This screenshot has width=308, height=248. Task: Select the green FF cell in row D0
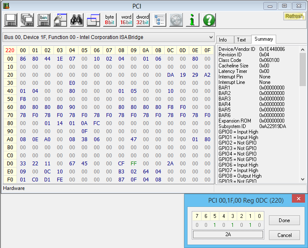tap(134, 163)
